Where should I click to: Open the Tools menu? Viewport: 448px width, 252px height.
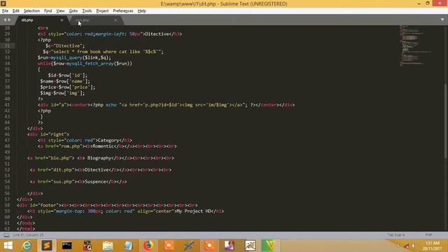click(87, 11)
